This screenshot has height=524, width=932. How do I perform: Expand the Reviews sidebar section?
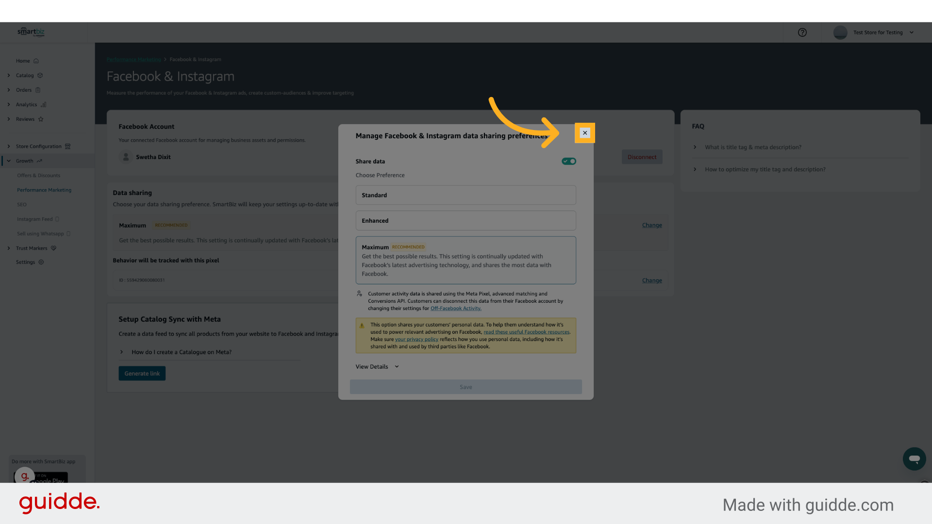pos(9,119)
